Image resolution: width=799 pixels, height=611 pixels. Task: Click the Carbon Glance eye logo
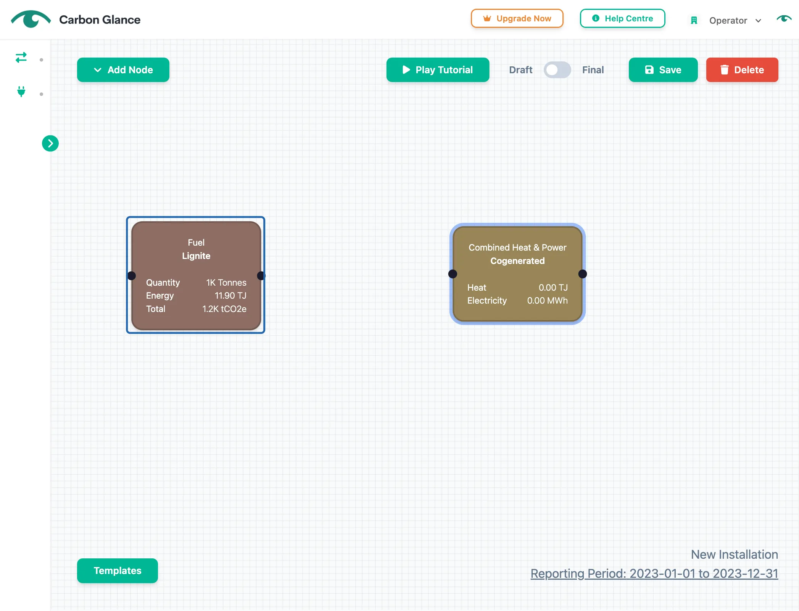click(x=31, y=19)
